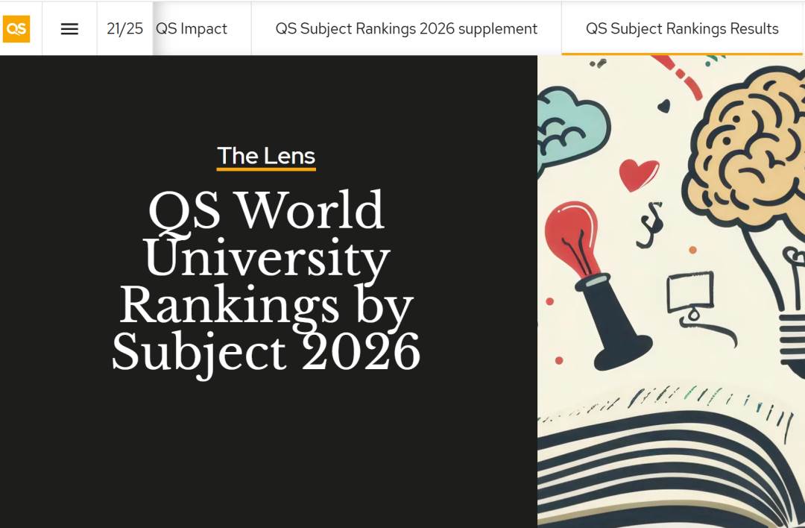Open the hamburger navigation menu
The height and width of the screenshot is (528, 805).
point(69,29)
